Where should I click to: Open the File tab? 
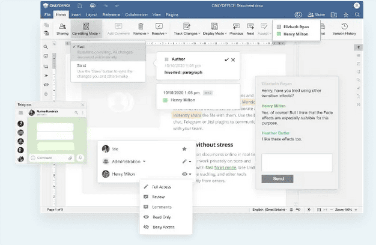47,14
